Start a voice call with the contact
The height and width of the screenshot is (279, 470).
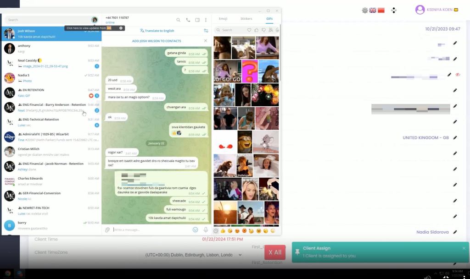click(188, 20)
